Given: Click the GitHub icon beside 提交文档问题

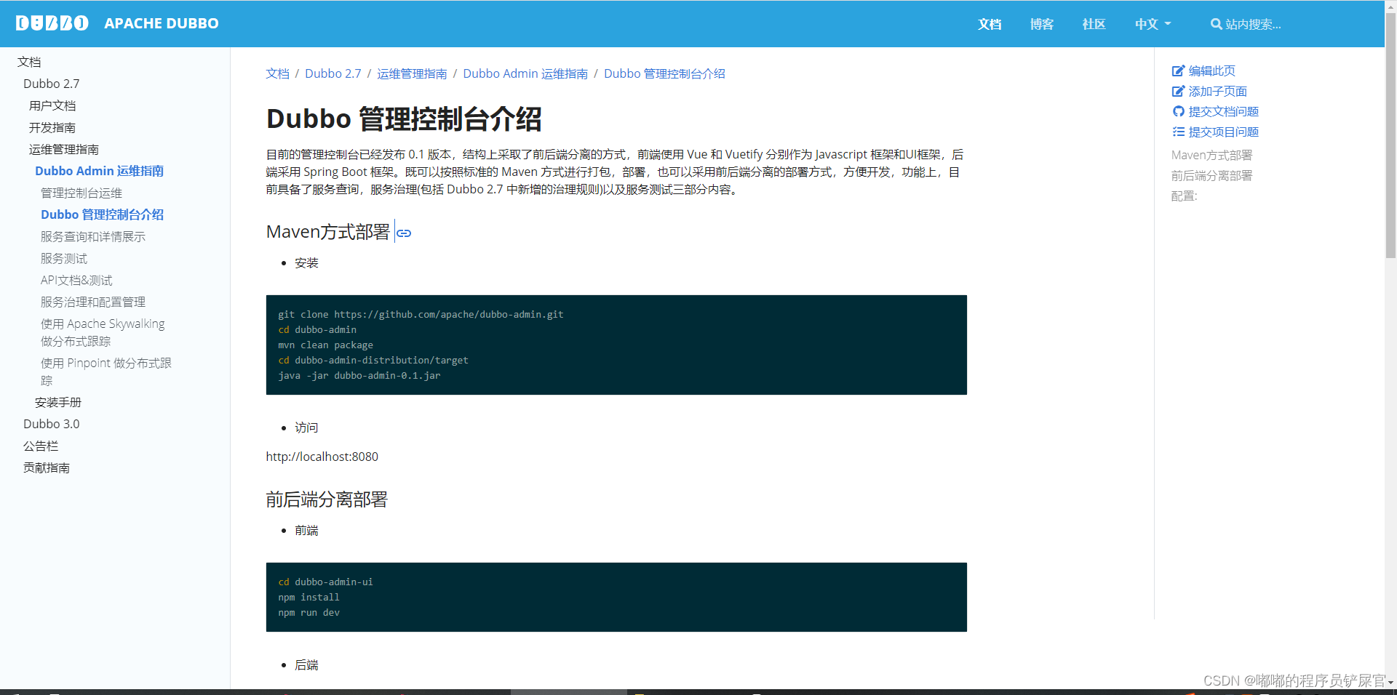Looking at the screenshot, I should (1178, 111).
